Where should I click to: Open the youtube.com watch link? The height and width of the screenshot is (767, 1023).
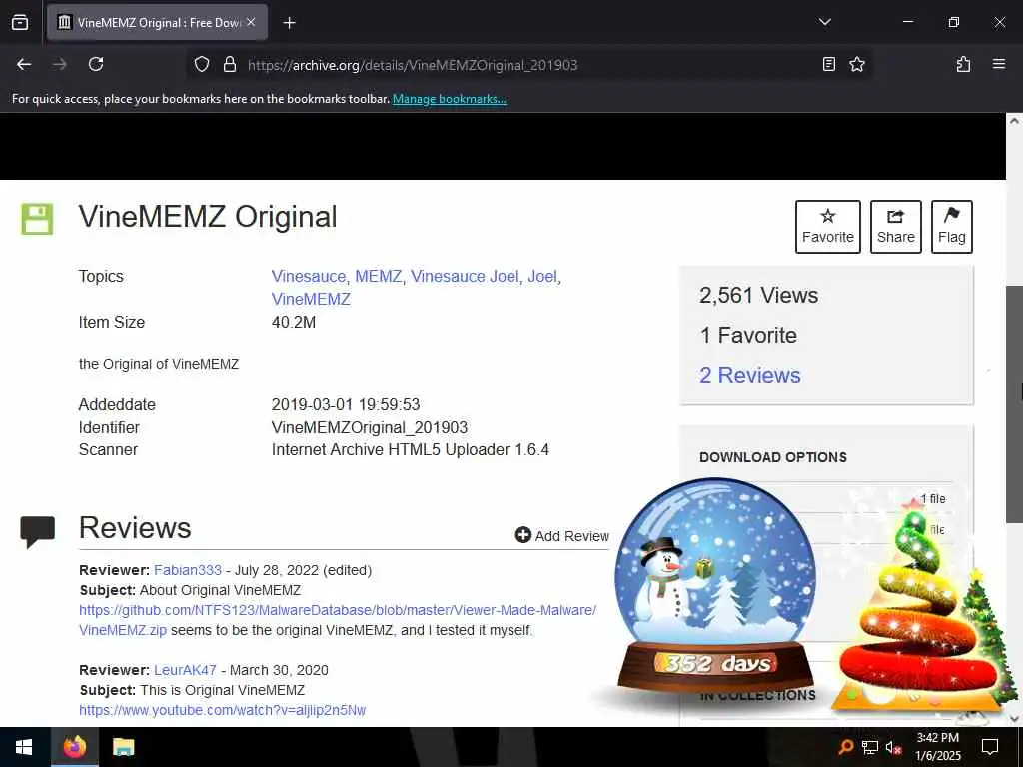(223, 710)
